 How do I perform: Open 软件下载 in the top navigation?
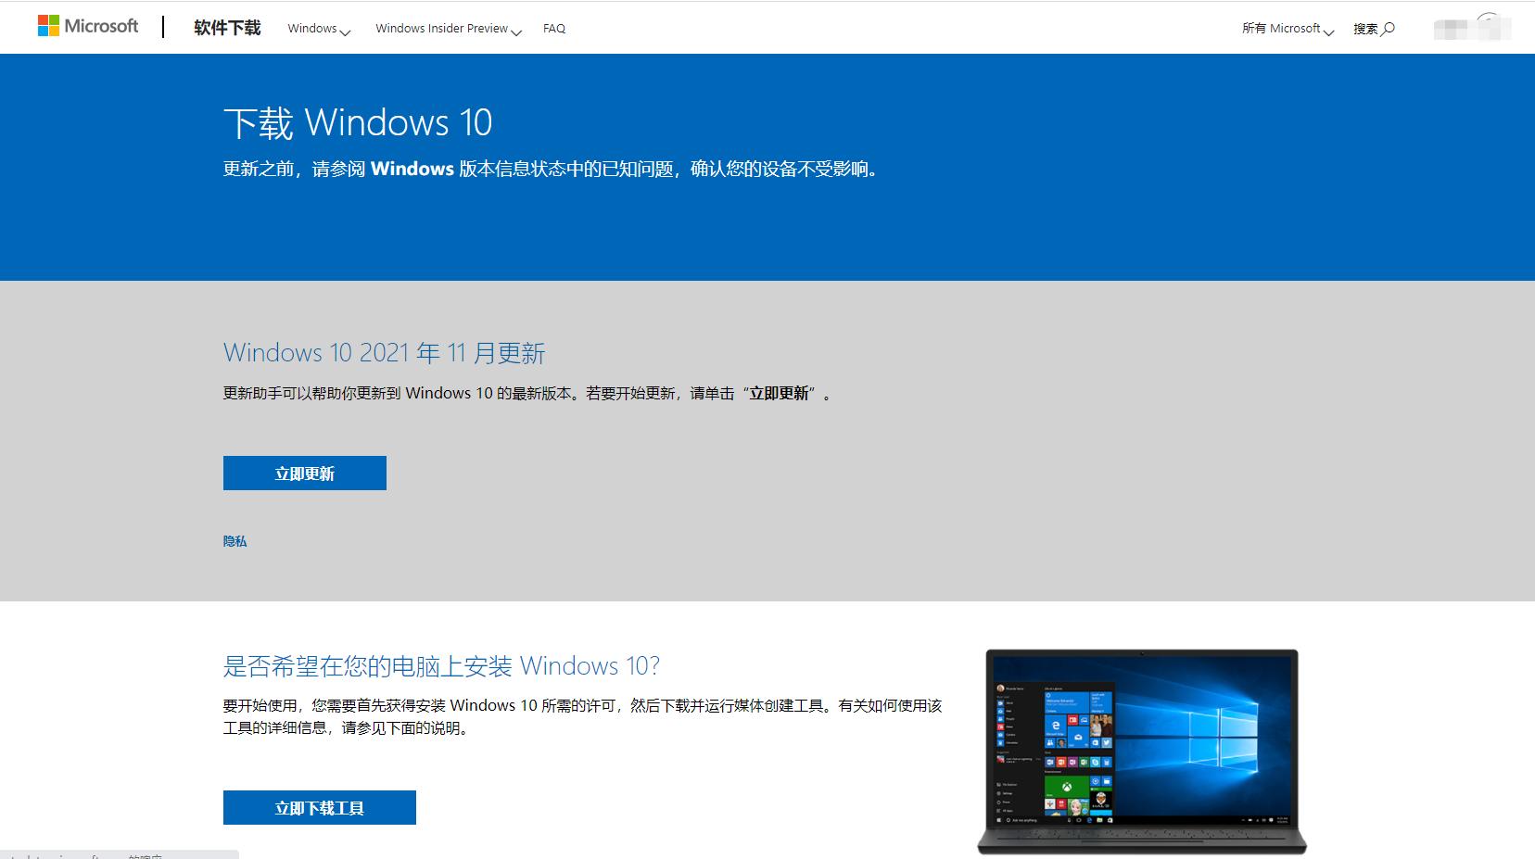tap(225, 28)
